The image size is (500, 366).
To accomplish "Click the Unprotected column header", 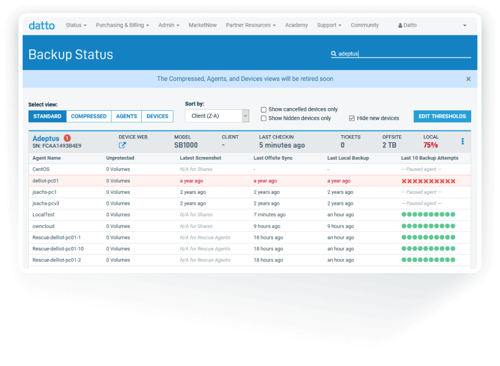I will pyautogui.click(x=120, y=158).
